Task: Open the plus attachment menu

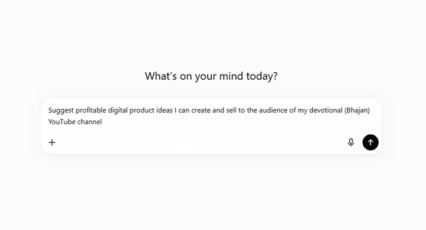Action: click(52, 142)
